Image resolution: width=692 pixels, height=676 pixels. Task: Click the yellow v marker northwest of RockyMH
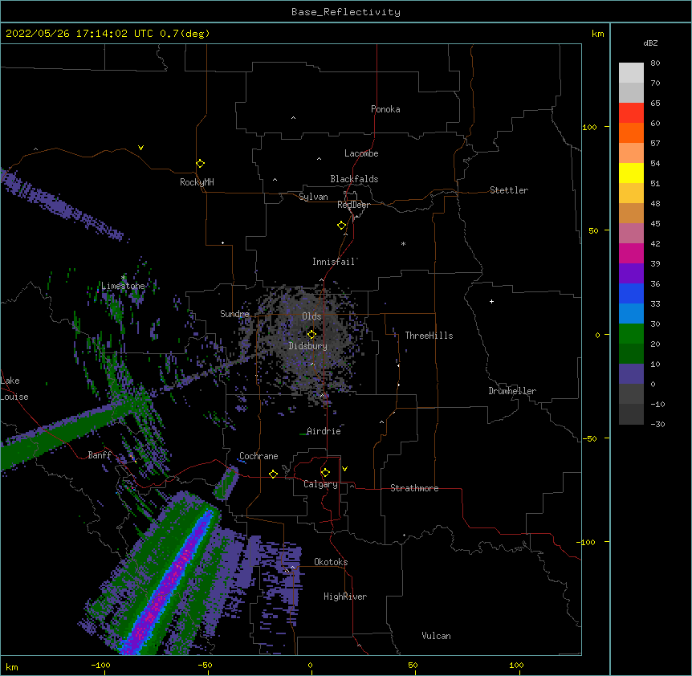[140, 148]
